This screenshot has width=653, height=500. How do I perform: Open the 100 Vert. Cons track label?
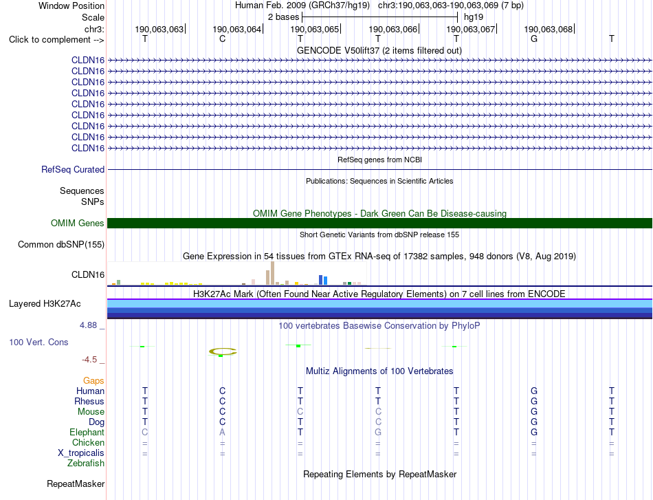tap(38, 342)
